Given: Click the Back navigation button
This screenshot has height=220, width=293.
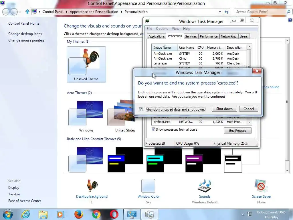Looking at the screenshot, I should tap(6, 12).
